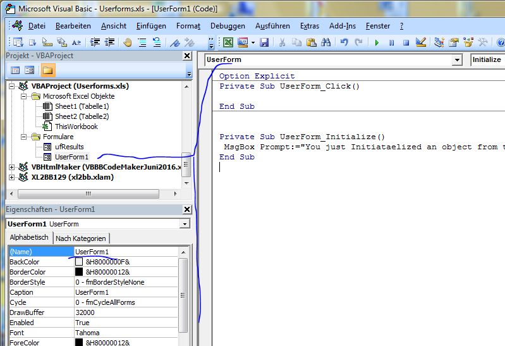Screen dimensions: 505x346
Task: Undo the last action
Action: click(x=344, y=42)
